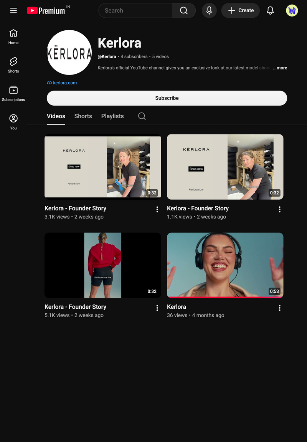Viewport: 307px width, 442px height.
Task: Start voice search with the microphone
Action: tap(209, 10)
